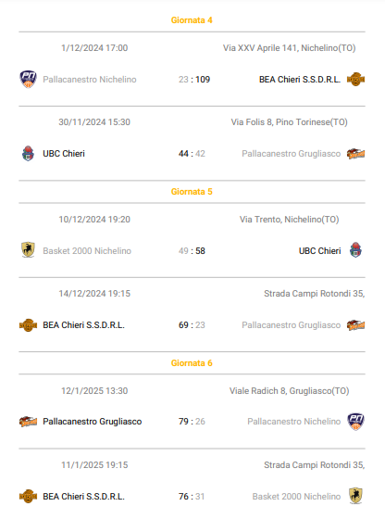Click Pallacanestro Grugliasco logo in Giornata 6
Screen dimensions: 385x519
[28, 422]
